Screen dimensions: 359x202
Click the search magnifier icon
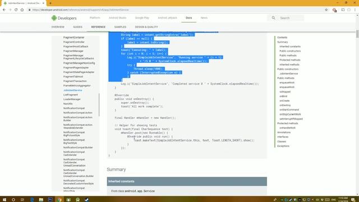coord(273,18)
